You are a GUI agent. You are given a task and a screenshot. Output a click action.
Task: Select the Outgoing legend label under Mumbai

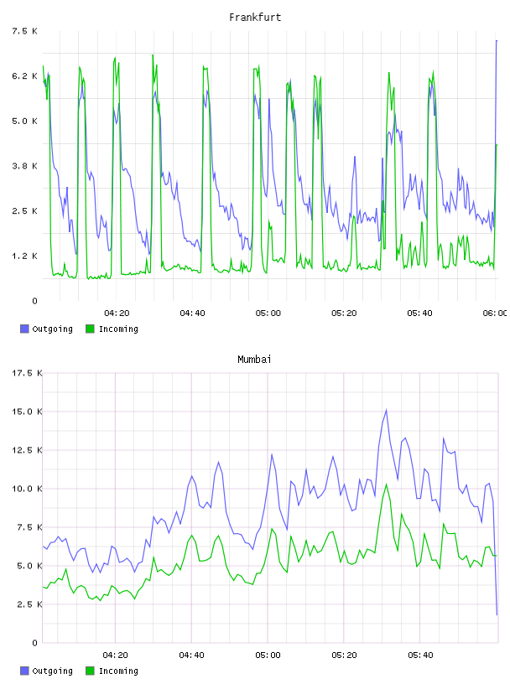coord(52,671)
